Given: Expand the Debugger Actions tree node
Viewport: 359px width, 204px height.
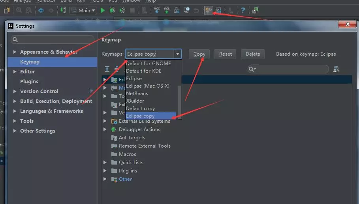Looking at the screenshot, I should [105, 129].
